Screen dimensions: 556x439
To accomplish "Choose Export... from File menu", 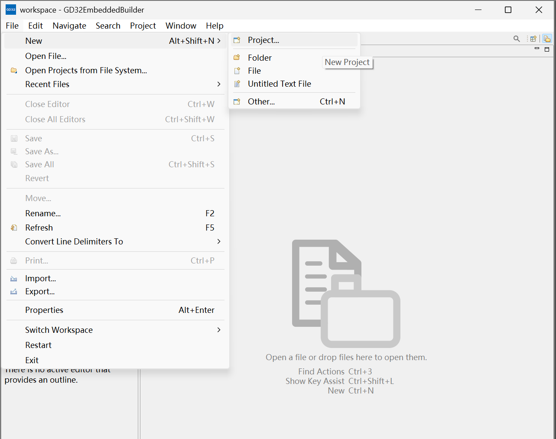I will pyautogui.click(x=115, y=291).
